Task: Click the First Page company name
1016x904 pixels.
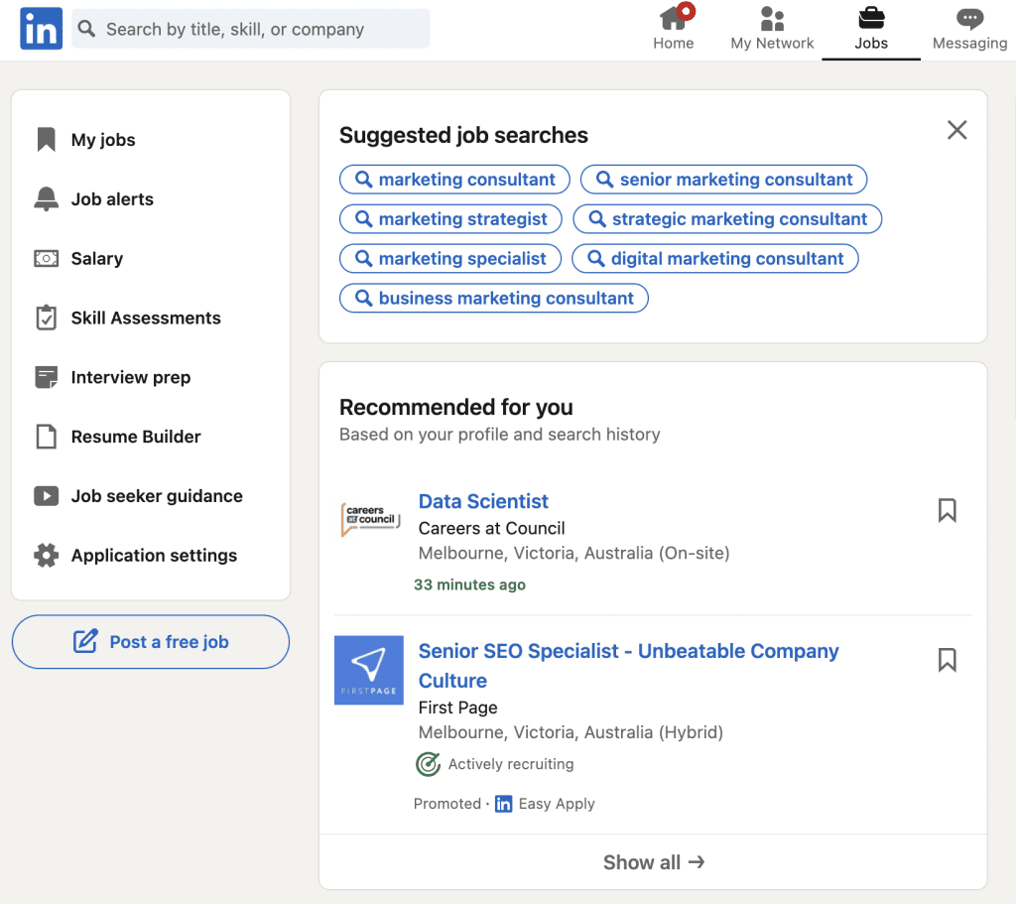Action: 458,708
